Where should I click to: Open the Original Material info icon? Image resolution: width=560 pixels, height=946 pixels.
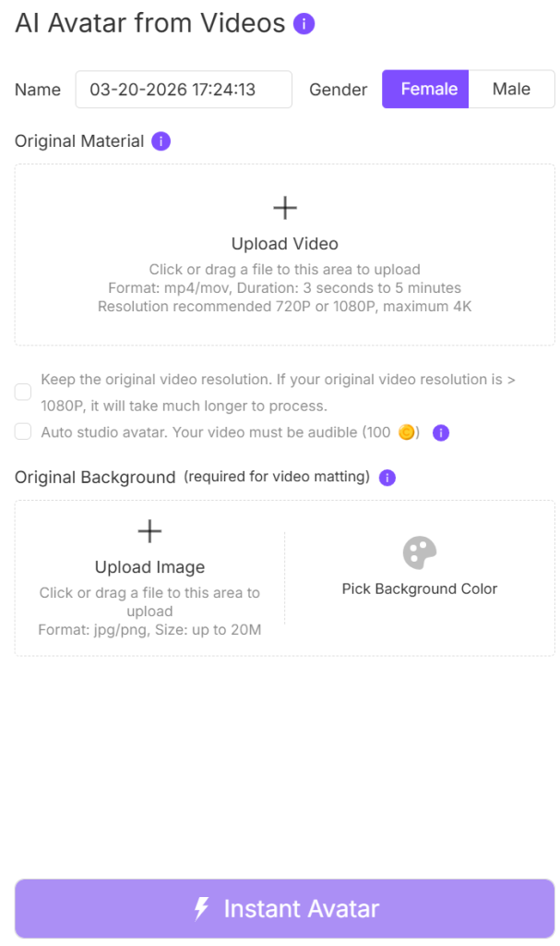click(x=161, y=141)
